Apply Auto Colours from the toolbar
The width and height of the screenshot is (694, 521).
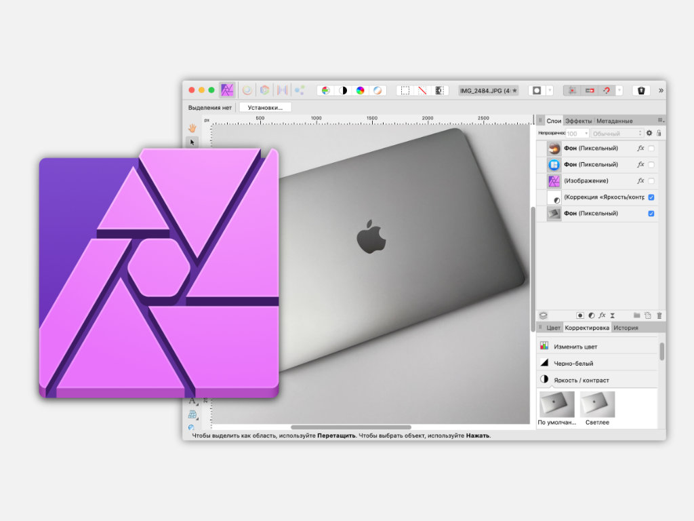(361, 90)
